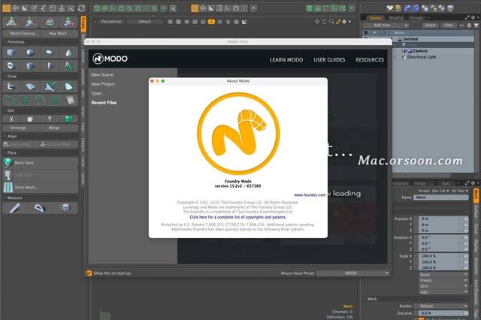Click the highlighted orange viewport shading icon
The height and width of the screenshot is (320, 481).
(x=211, y=22)
